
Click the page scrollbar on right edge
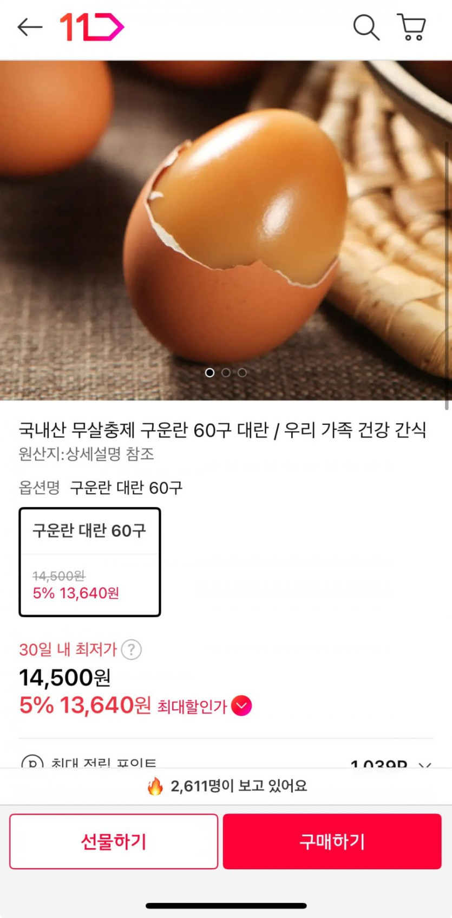(x=447, y=276)
